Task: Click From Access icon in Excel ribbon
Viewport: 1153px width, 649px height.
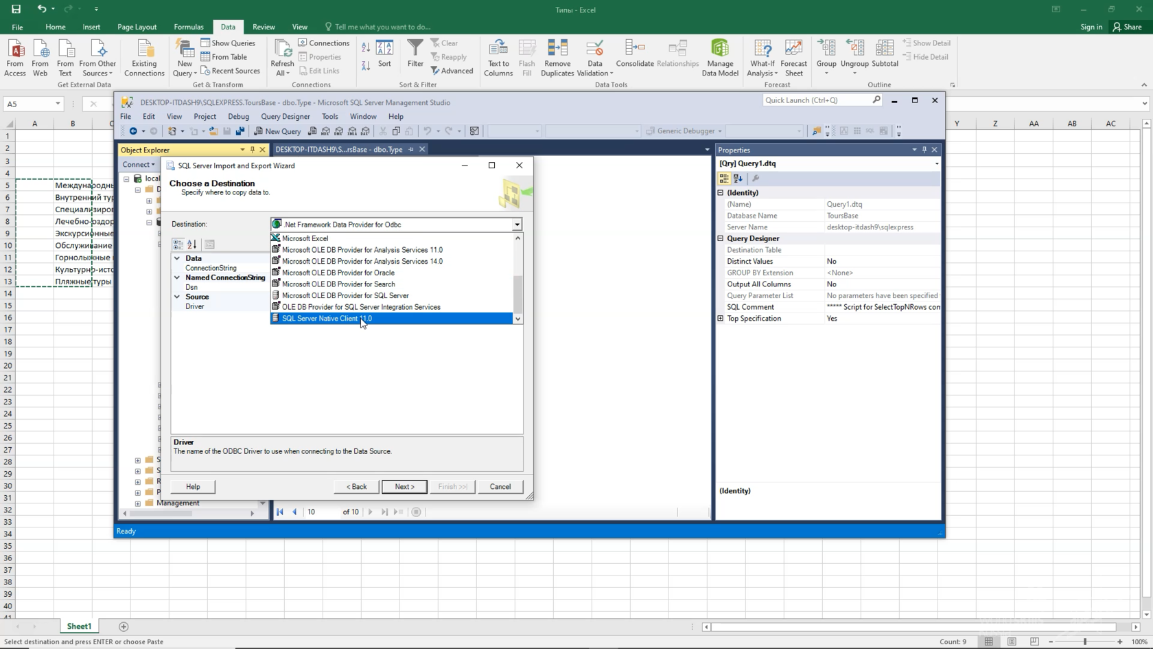Action: click(x=15, y=58)
